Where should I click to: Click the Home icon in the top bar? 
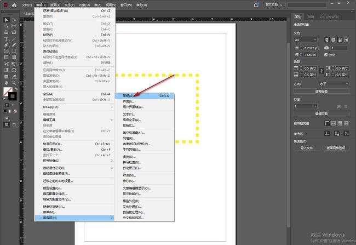pyautogui.click(x=15, y=4)
